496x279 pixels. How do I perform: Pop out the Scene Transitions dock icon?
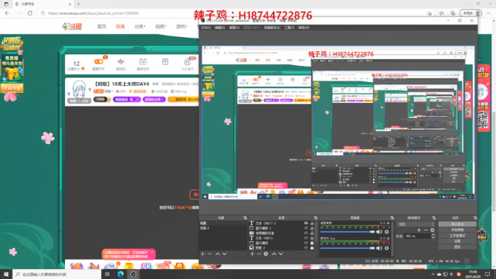click(x=434, y=218)
